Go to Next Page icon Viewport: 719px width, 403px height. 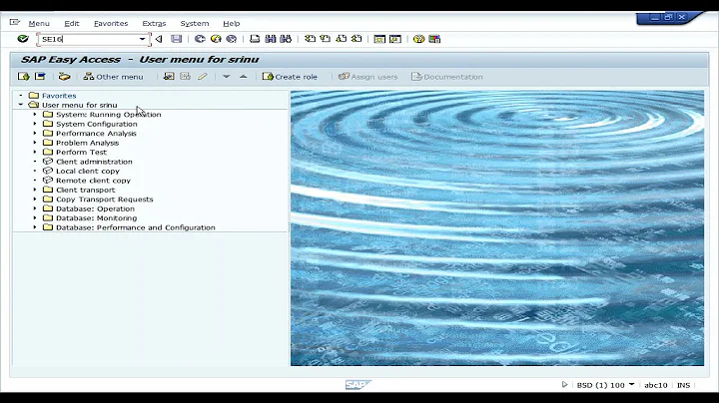(342, 39)
